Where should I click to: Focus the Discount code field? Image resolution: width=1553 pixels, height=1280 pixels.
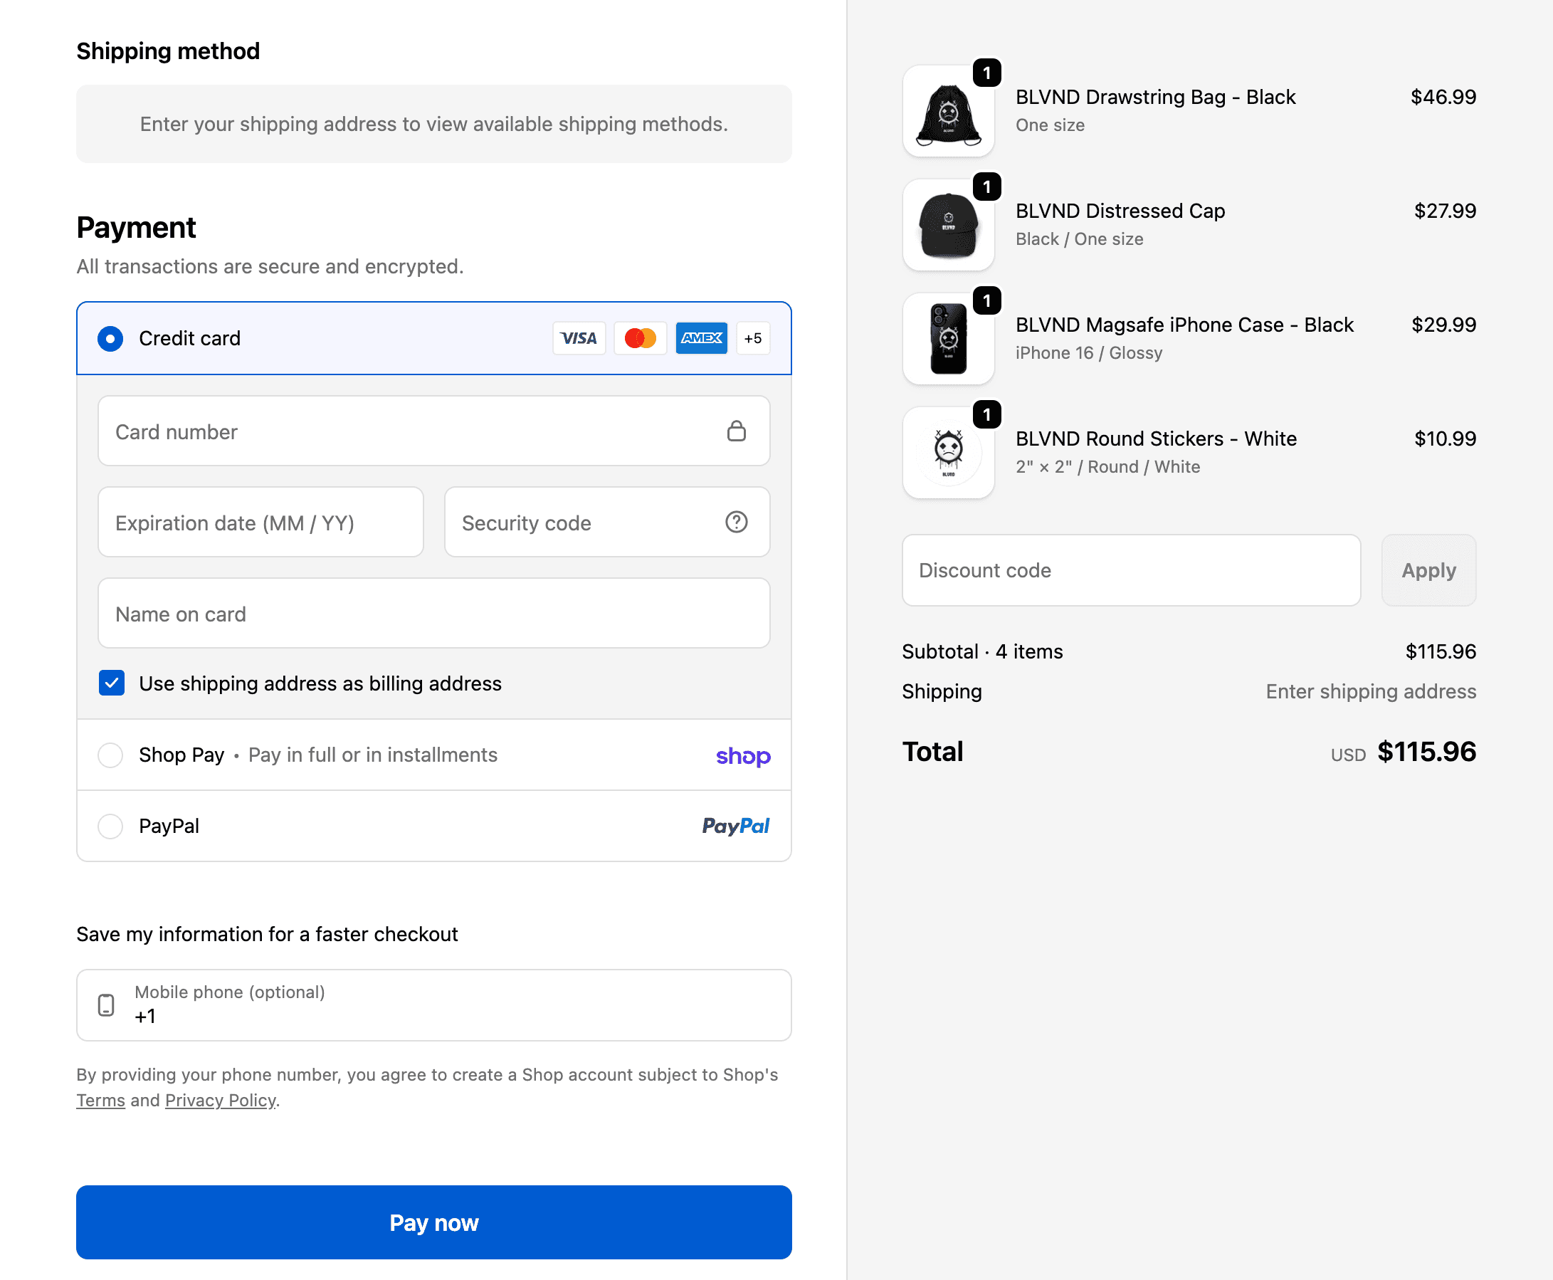[1131, 571]
